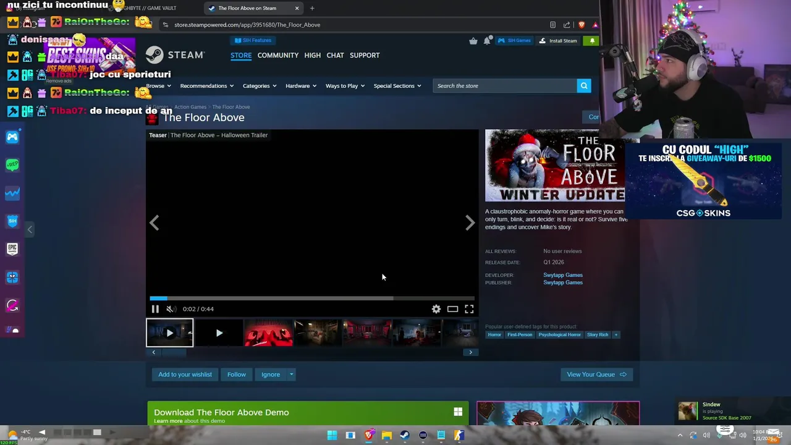Open the Windows Start button
The image size is (791, 445).
pos(332,435)
